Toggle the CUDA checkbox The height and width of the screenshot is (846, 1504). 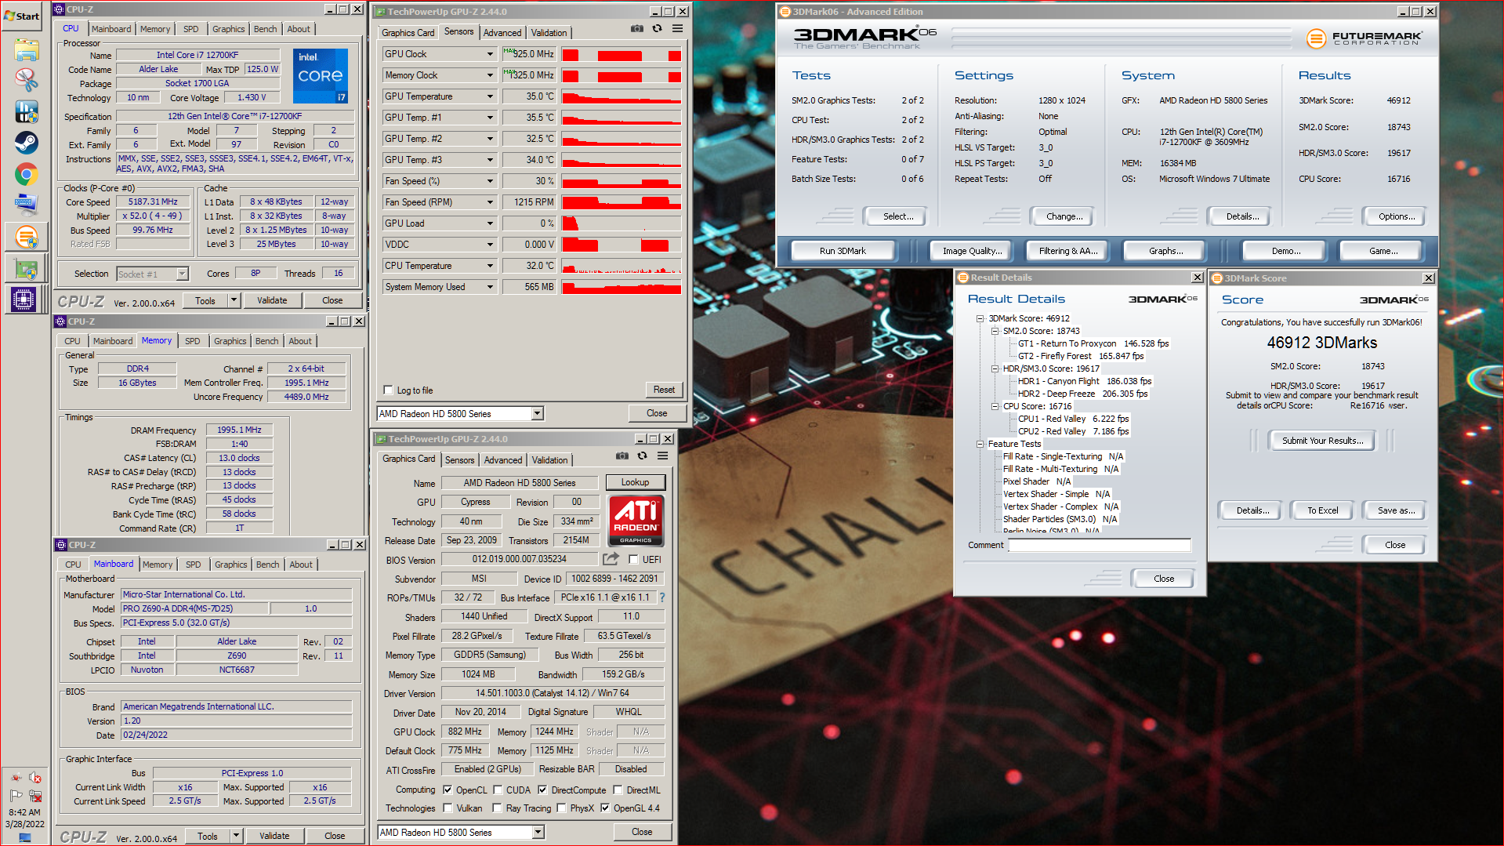coord(498,790)
